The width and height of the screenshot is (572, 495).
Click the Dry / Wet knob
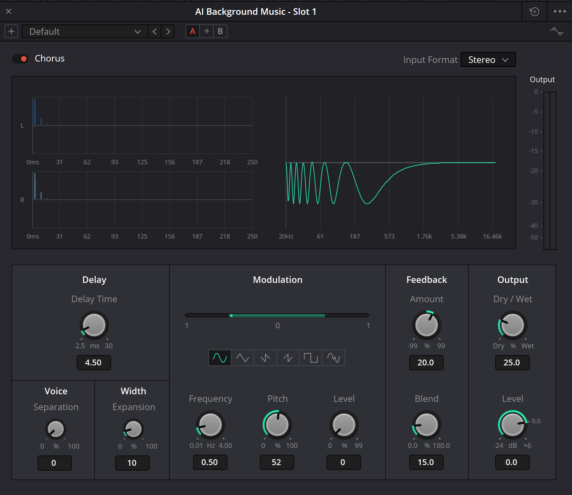tap(513, 325)
